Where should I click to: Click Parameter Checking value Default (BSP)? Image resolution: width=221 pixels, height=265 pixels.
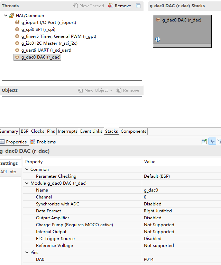click(x=182, y=176)
